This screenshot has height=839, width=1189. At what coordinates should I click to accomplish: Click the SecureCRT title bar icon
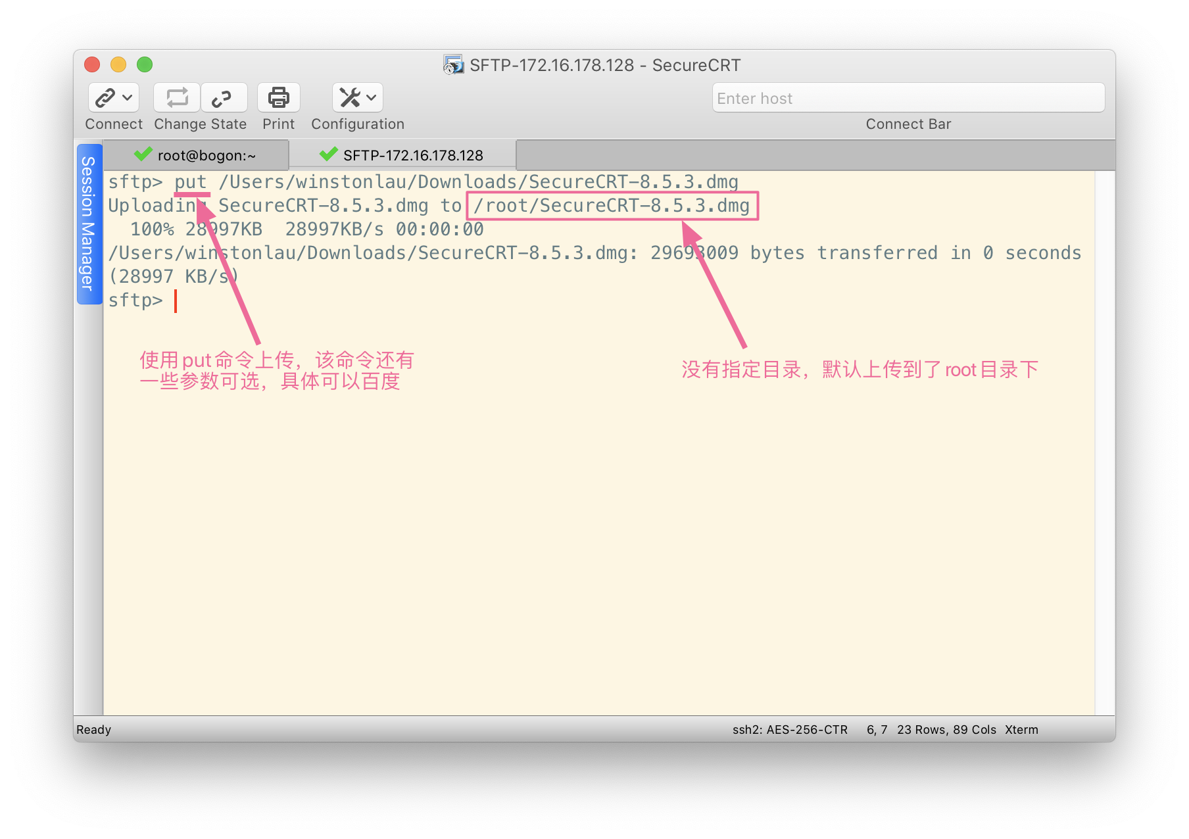click(x=453, y=64)
